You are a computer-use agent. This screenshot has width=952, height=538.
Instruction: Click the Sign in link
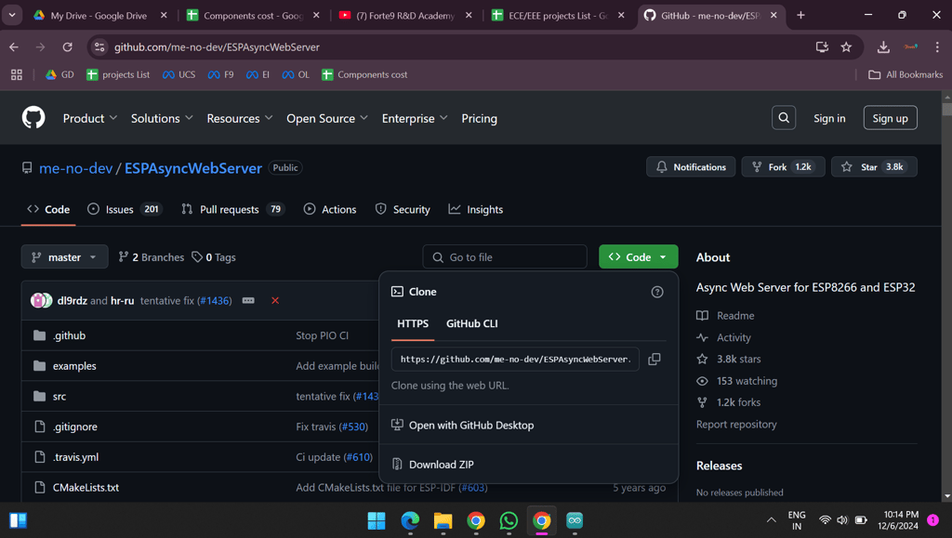click(x=829, y=118)
